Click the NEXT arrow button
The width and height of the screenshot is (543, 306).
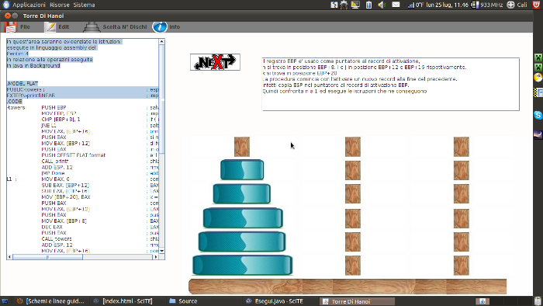coord(215,62)
